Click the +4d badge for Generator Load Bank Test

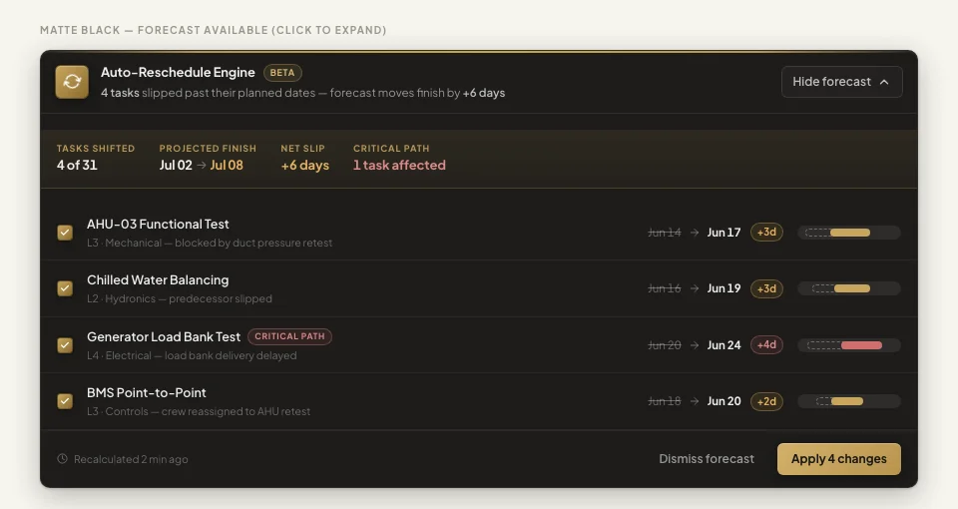point(766,345)
